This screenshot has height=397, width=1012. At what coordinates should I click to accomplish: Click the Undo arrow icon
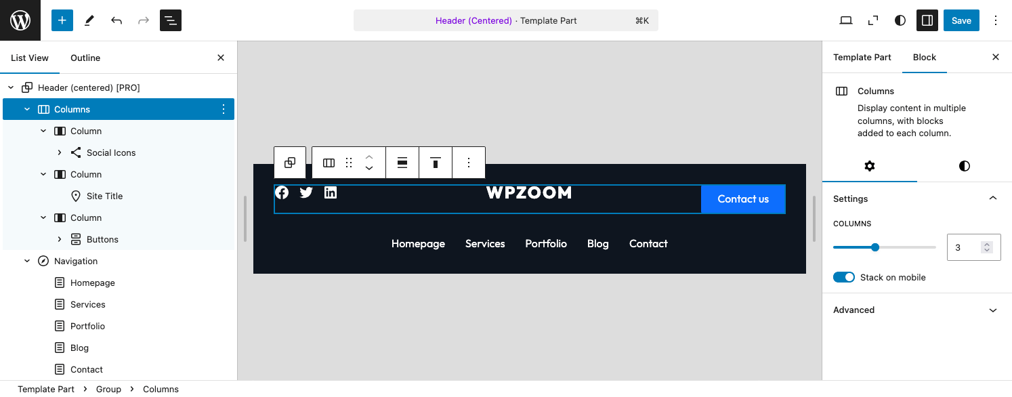117,20
